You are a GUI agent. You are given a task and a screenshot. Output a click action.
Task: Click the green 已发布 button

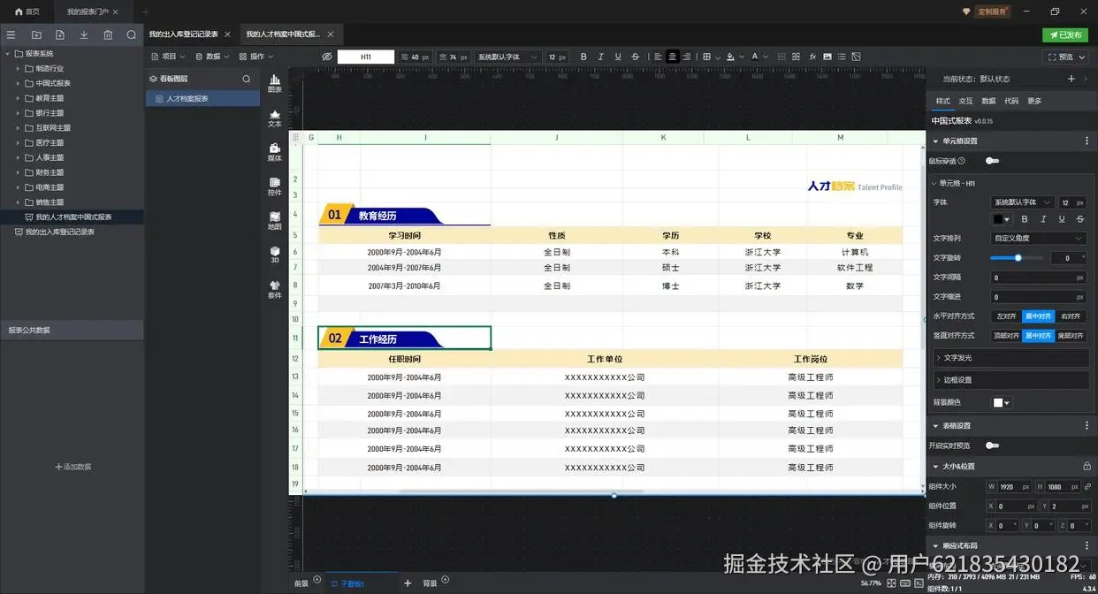1065,34
